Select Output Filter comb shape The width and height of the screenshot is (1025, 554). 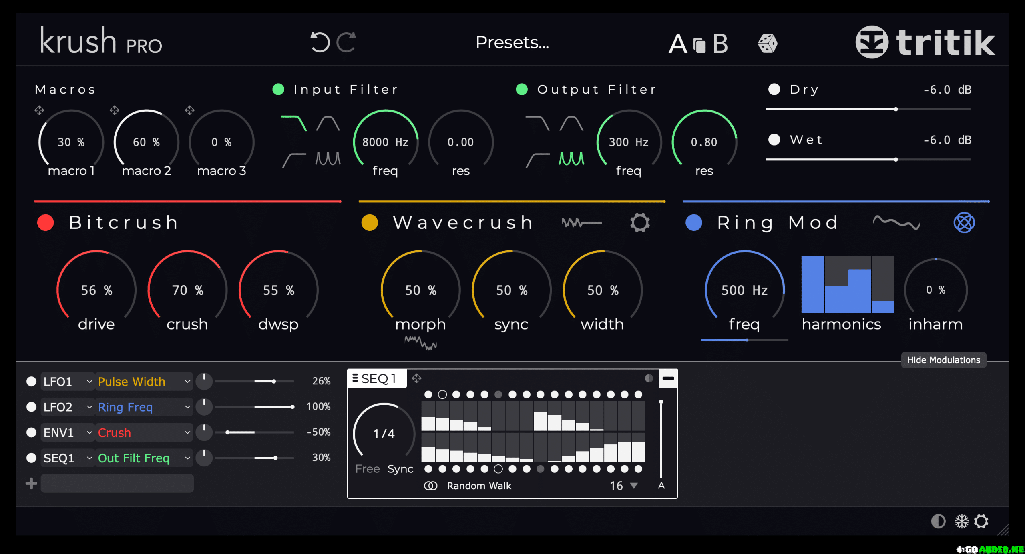coord(571,159)
